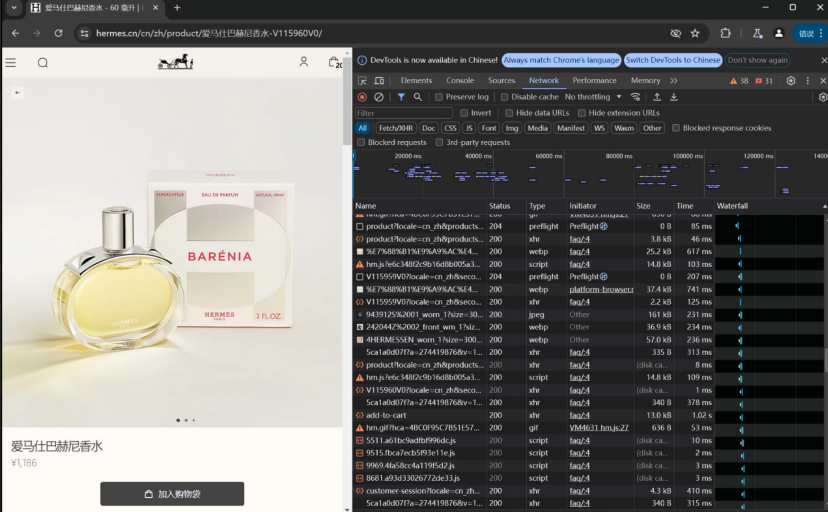Open DevTools settings gear
The height and width of the screenshot is (512, 828).
point(790,80)
